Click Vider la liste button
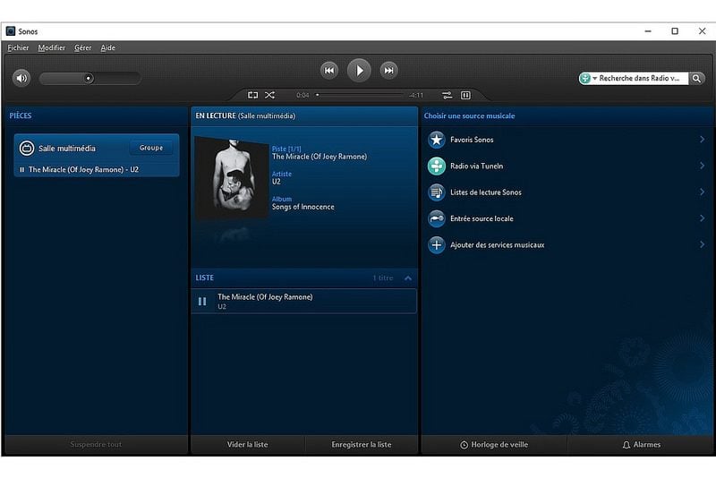 point(248,444)
